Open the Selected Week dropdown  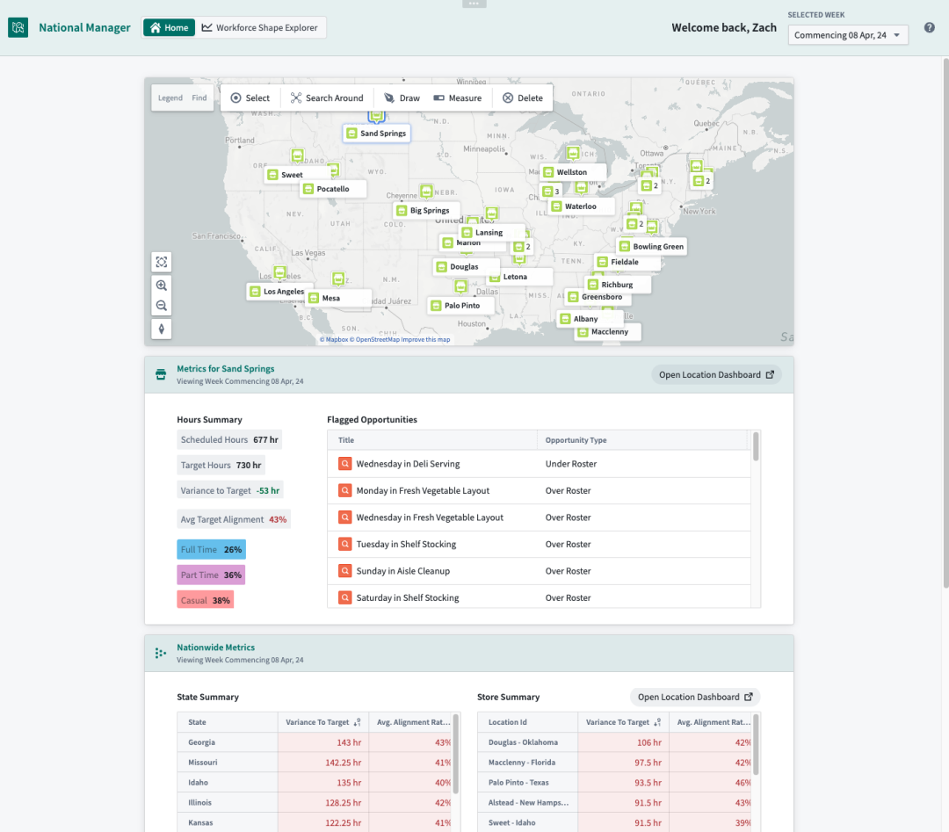[848, 35]
